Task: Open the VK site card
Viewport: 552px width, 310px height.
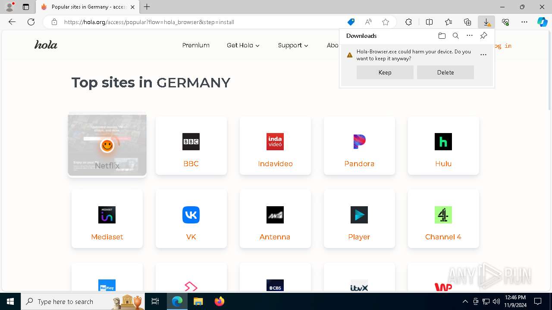Action: (191, 219)
